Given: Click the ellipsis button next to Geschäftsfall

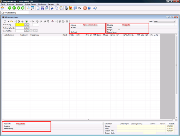Looking at the screenshot, I should (26, 31).
